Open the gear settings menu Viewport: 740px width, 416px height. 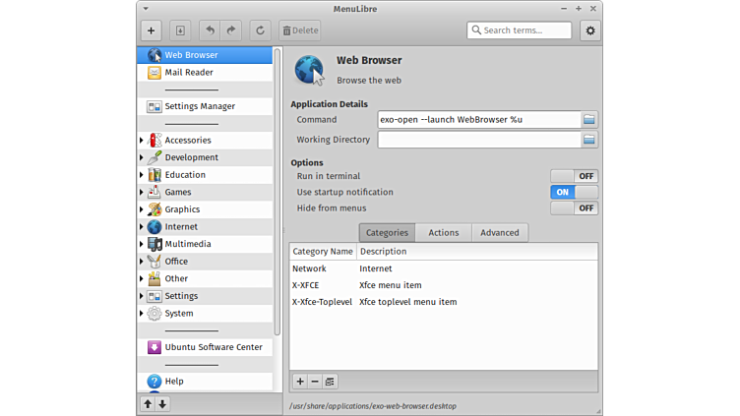(x=589, y=30)
